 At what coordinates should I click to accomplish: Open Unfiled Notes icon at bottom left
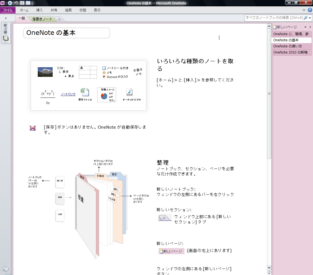(x=5, y=269)
